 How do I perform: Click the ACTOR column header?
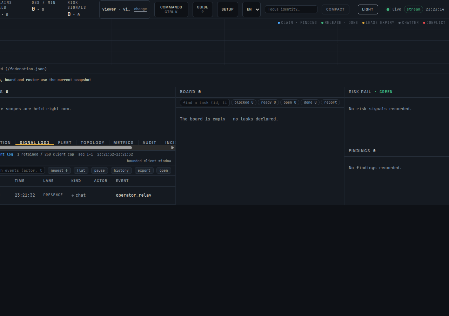point(101,181)
